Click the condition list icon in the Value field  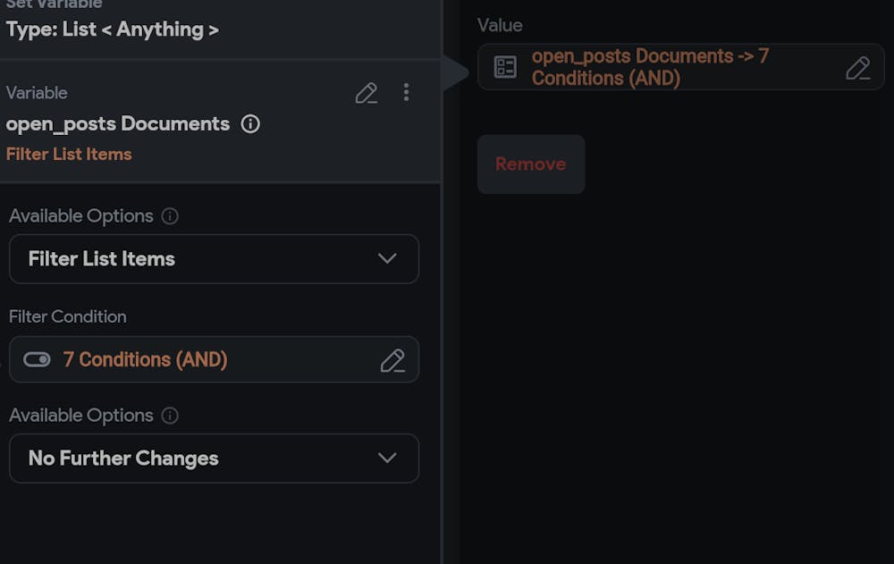pos(506,66)
